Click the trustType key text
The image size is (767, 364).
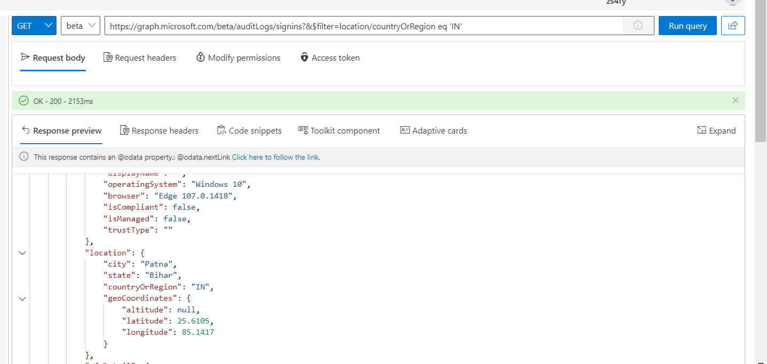tap(129, 230)
